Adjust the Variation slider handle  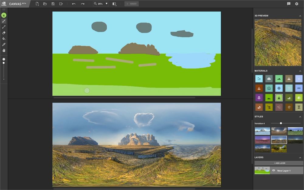[281, 123]
